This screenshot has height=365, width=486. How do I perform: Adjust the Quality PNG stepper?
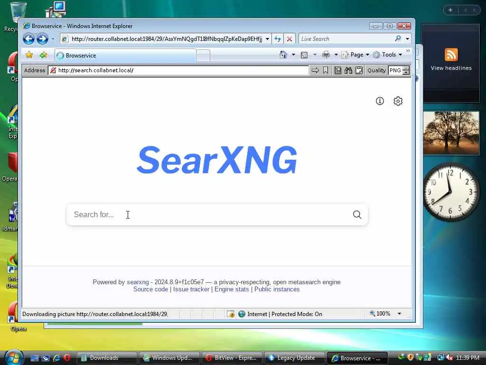[x=406, y=70]
